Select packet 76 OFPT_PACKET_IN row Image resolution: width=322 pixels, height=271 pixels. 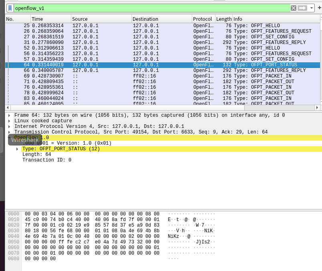pos(163,87)
